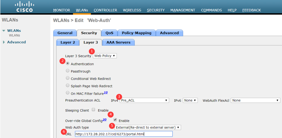Choose Conditional Web Redirect option

pyautogui.click(x=68, y=78)
